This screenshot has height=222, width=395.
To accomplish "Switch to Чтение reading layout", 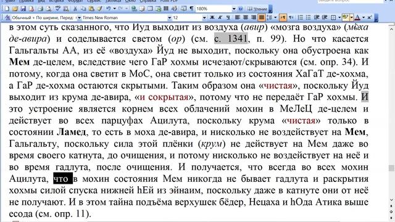I will [257, 9].
